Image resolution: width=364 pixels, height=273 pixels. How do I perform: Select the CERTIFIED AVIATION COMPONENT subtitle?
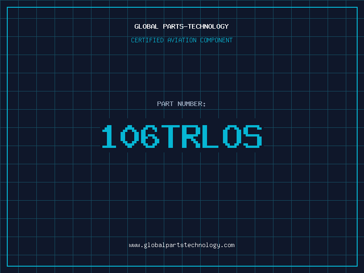182,40
